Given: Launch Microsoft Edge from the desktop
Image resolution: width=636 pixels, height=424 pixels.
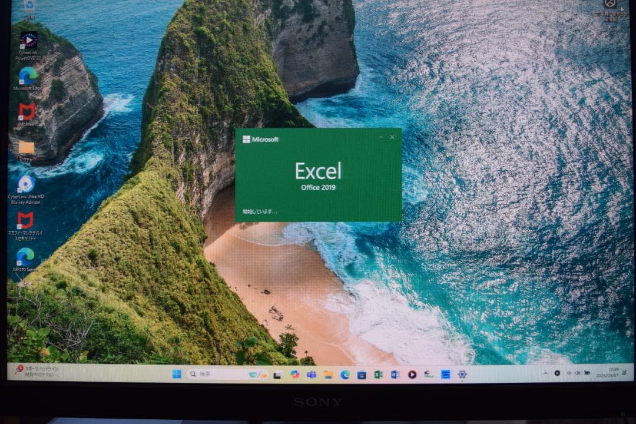Looking at the screenshot, I should 27,75.
